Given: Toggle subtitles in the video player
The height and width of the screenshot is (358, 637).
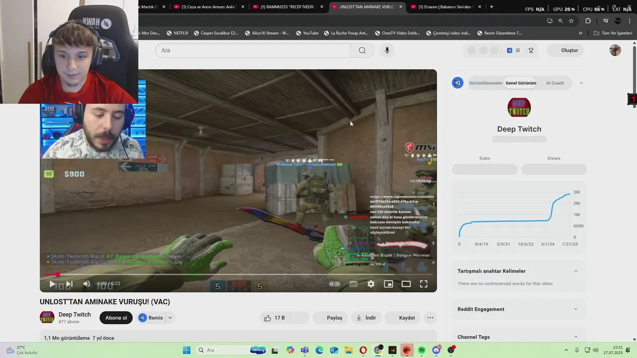Looking at the screenshot, I should pos(353,284).
